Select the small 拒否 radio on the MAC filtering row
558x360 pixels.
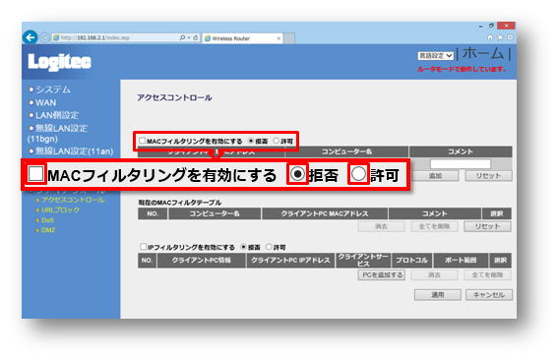251,141
